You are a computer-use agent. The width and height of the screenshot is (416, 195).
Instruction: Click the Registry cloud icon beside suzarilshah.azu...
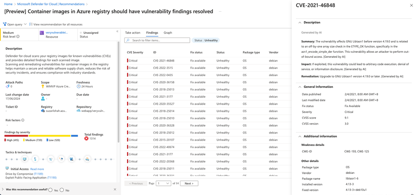(x=43, y=111)
